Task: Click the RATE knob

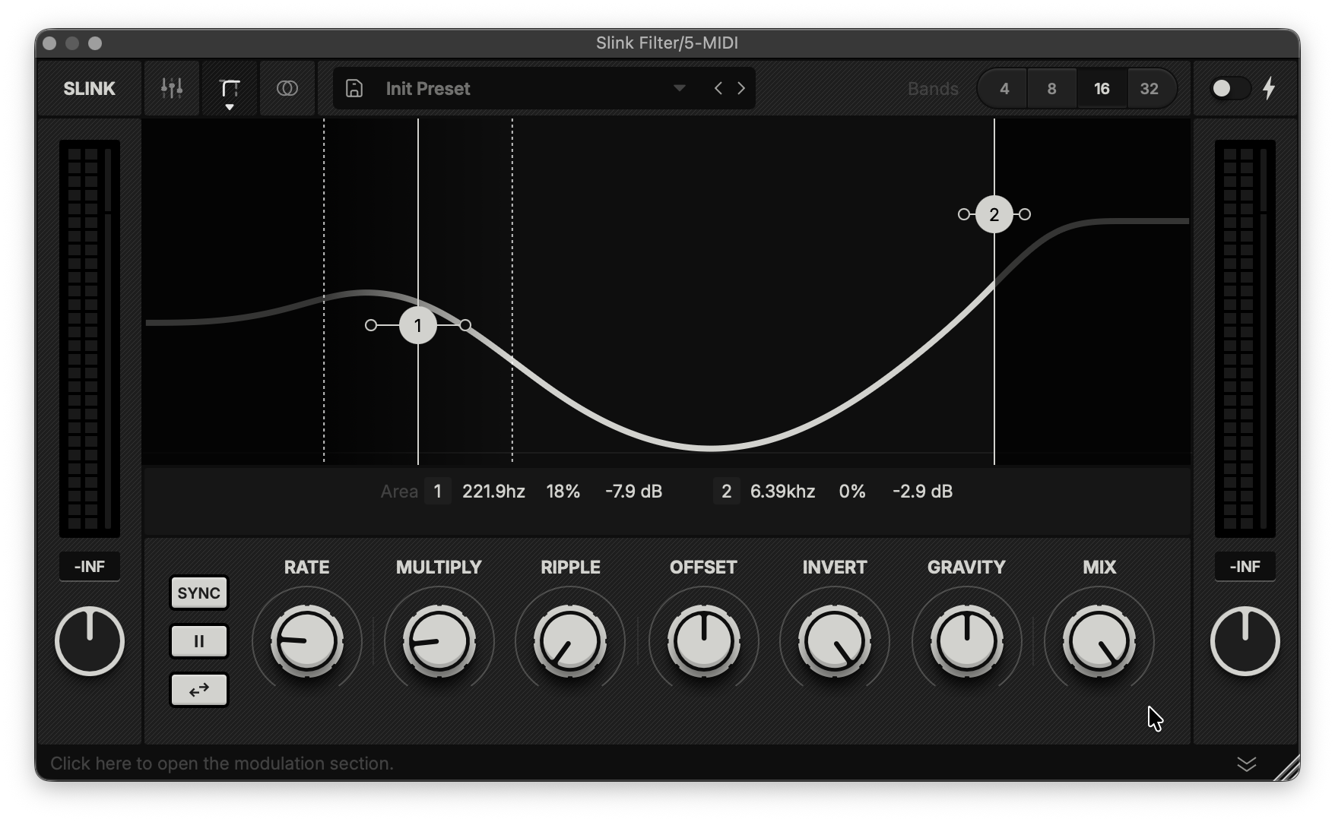Action: (x=307, y=641)
